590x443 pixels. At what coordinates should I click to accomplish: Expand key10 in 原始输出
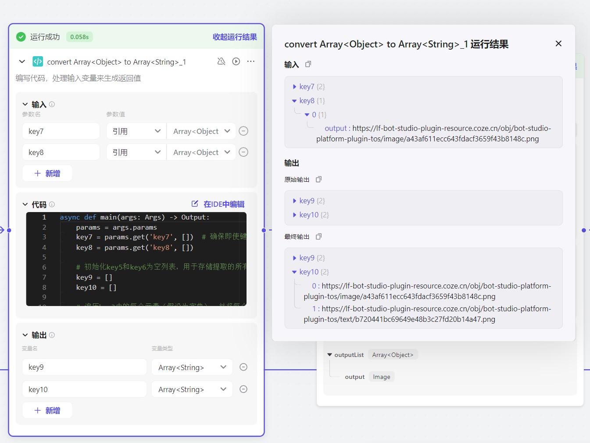point(294,215)
